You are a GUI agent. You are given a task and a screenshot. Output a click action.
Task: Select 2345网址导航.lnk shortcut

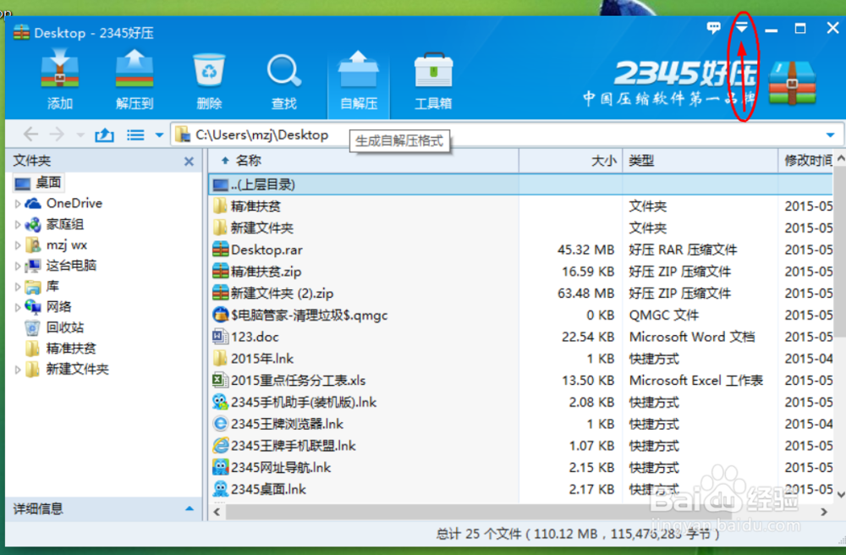[520, 468]
